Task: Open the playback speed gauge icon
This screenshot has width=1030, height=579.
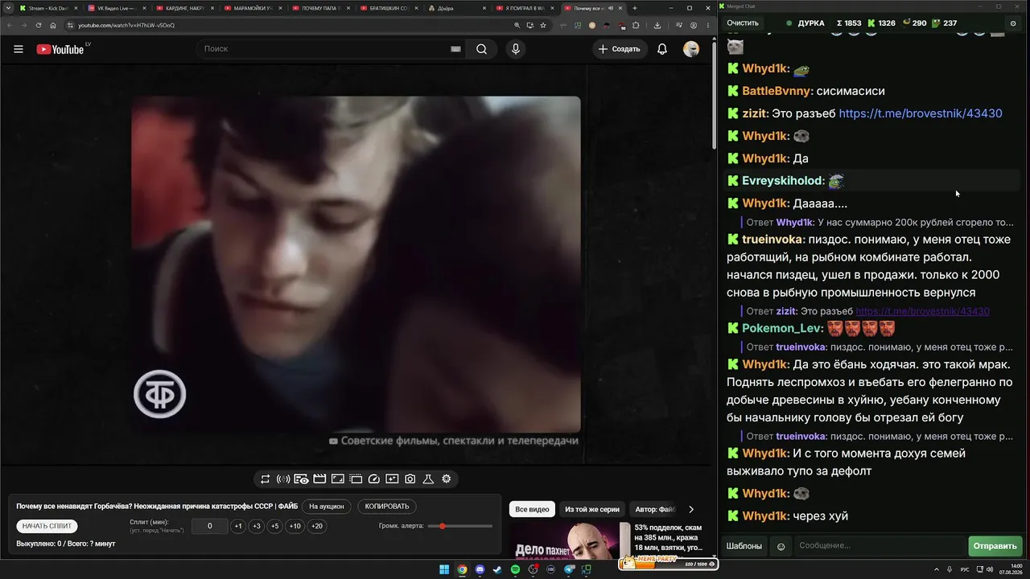Action: (x=373, y=479)
